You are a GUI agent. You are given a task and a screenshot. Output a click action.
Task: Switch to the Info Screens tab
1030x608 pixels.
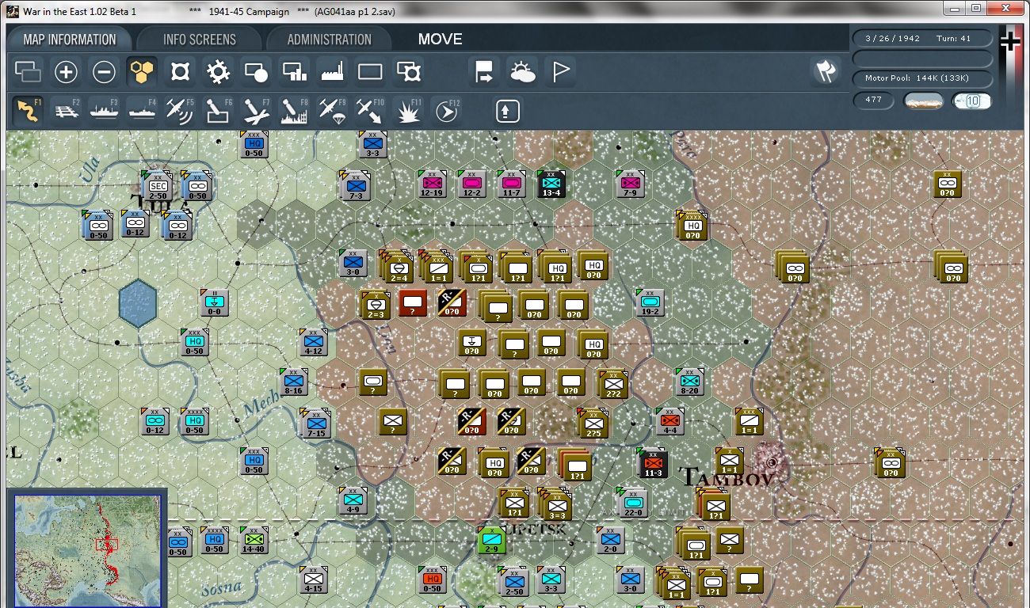coord(200,39)
